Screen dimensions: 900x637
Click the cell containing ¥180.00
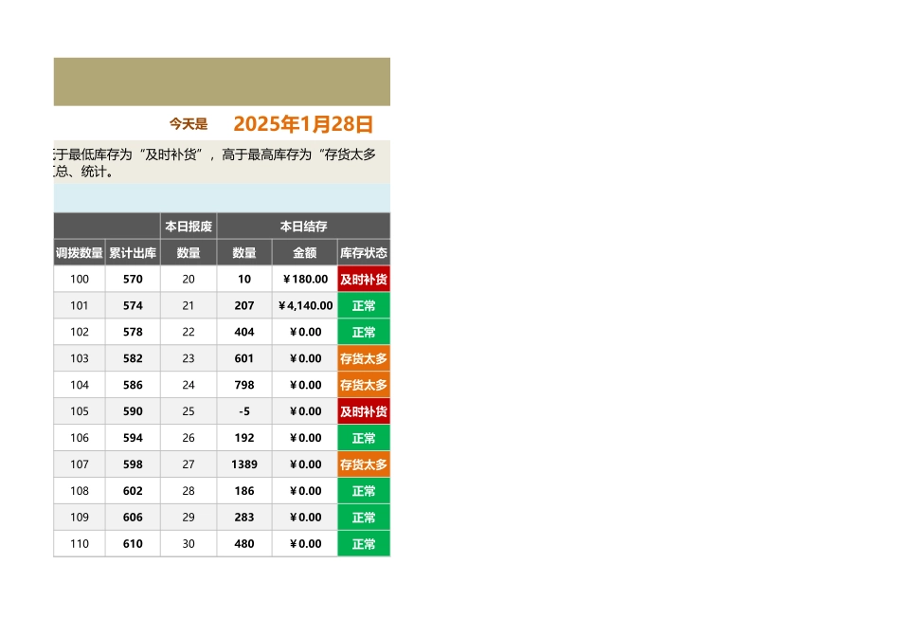(x=305, y=279)
